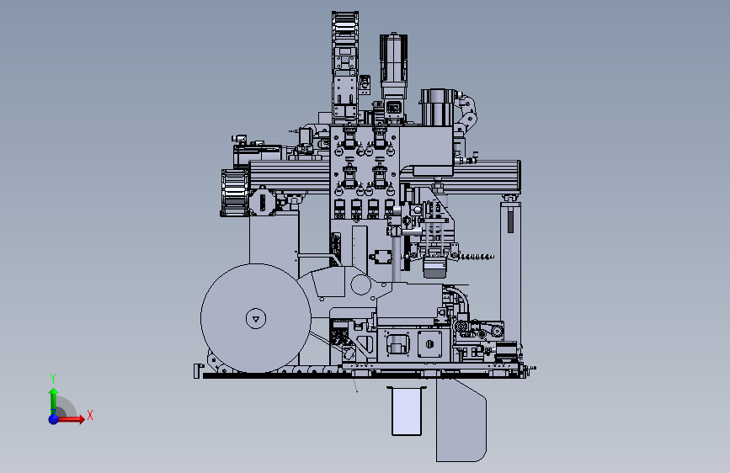Select the light-colored cup below the base plate
Viewport: 730px width, 473px height.
[407, 411]
